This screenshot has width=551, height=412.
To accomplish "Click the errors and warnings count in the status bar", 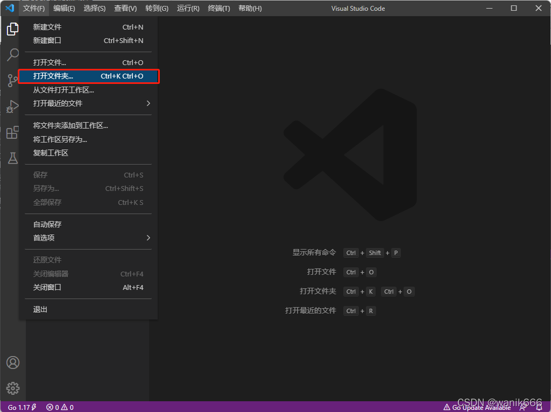I will click(60, 407).
